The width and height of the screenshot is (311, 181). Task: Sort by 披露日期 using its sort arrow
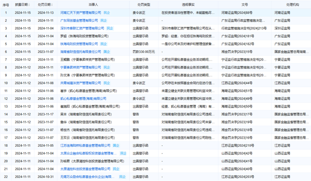click(29, 4)
